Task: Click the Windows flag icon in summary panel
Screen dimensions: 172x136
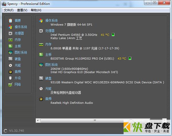Action: (41, 21)
